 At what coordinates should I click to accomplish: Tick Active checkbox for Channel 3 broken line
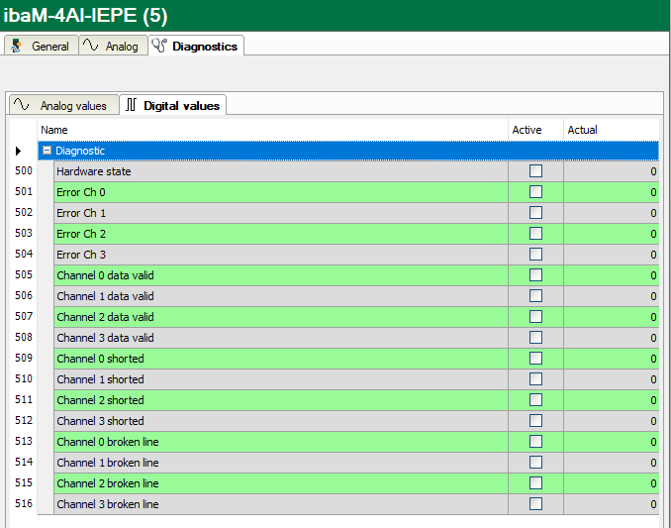[x=535, y=504]
